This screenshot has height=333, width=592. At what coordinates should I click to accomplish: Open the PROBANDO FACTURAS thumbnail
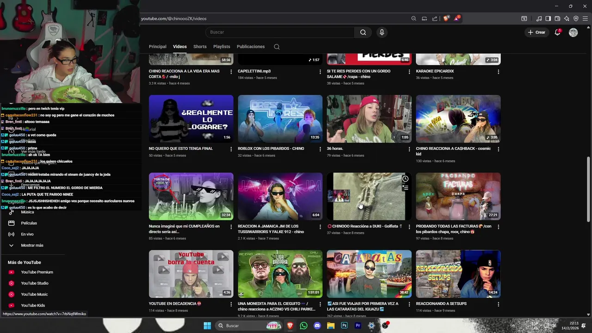coord(458,196)
